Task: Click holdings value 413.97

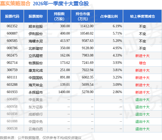Action: (x=65, y=41)
